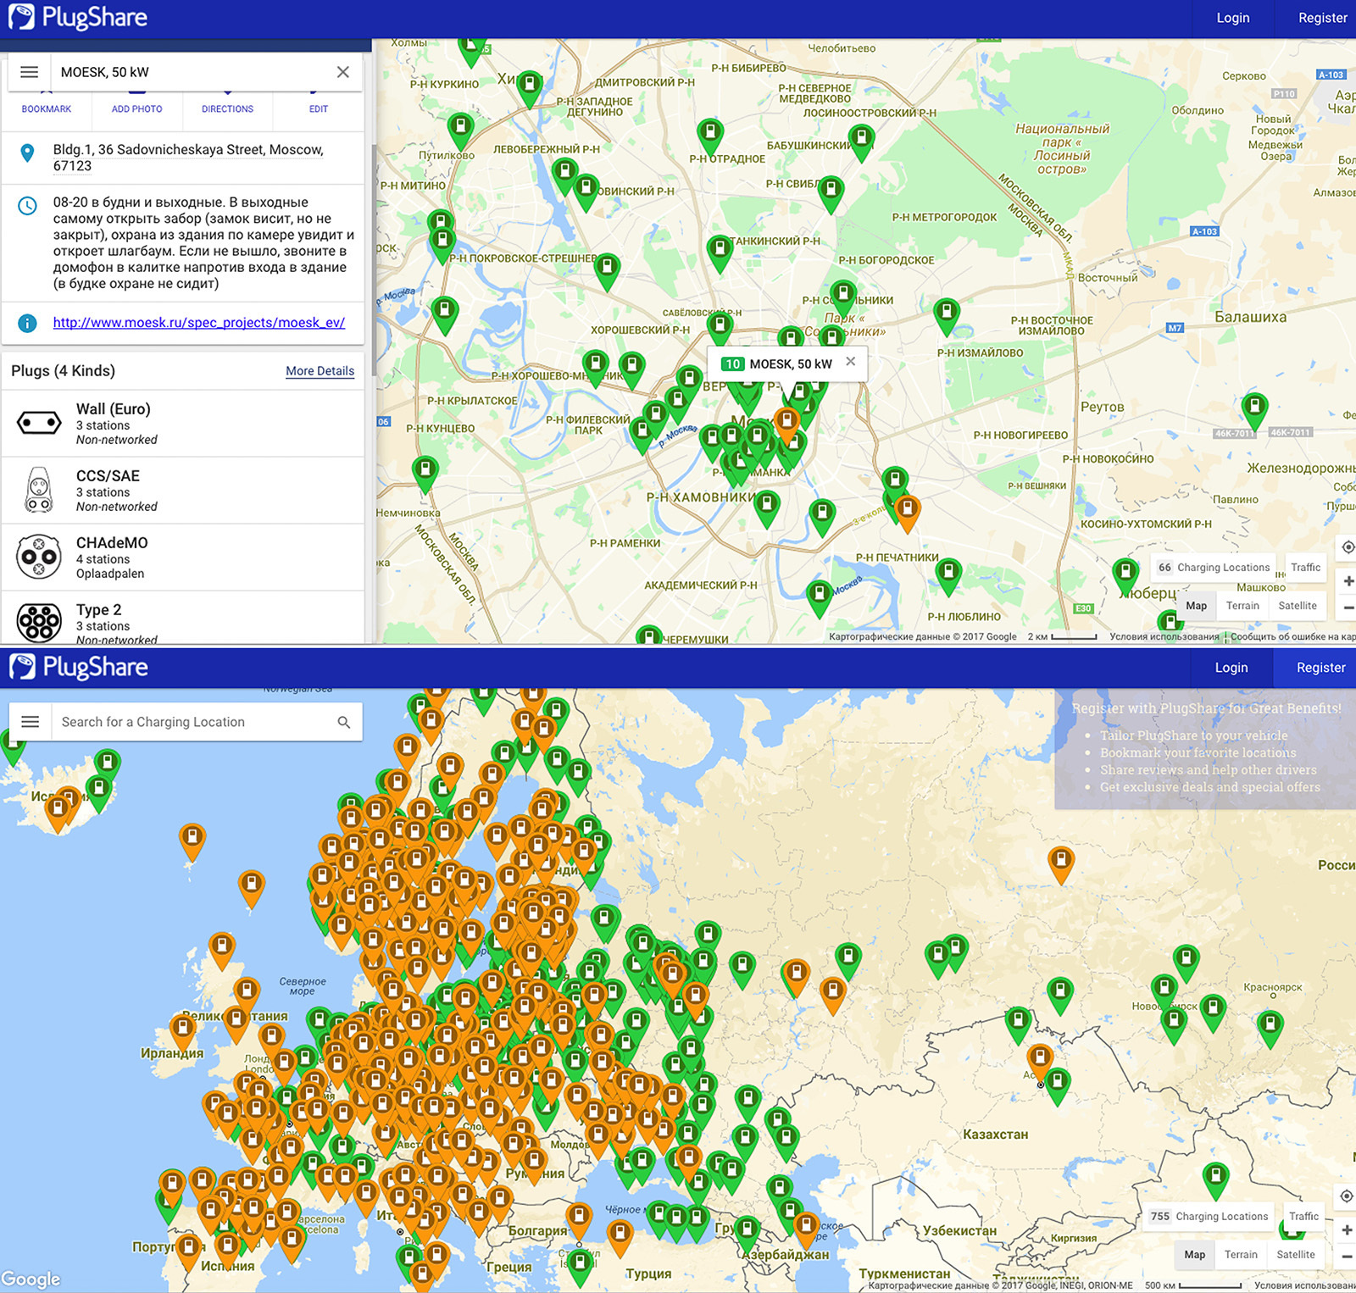Click Login in the top header
1356x1293 pixels.
point(1232,18)
